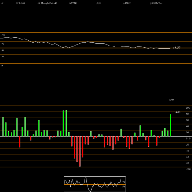Select the last green bar beside 5.89
The image size is (192, 192).
pos(170,125)
